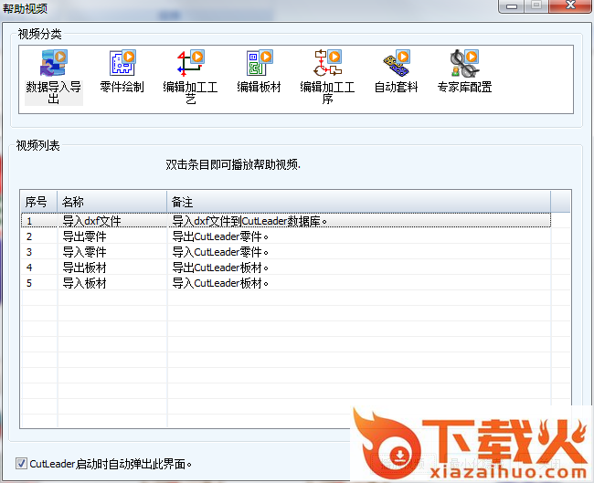This screenshot has width=594, height=483.
Task: Select the 导出板材 video entry
Action: 84,268
